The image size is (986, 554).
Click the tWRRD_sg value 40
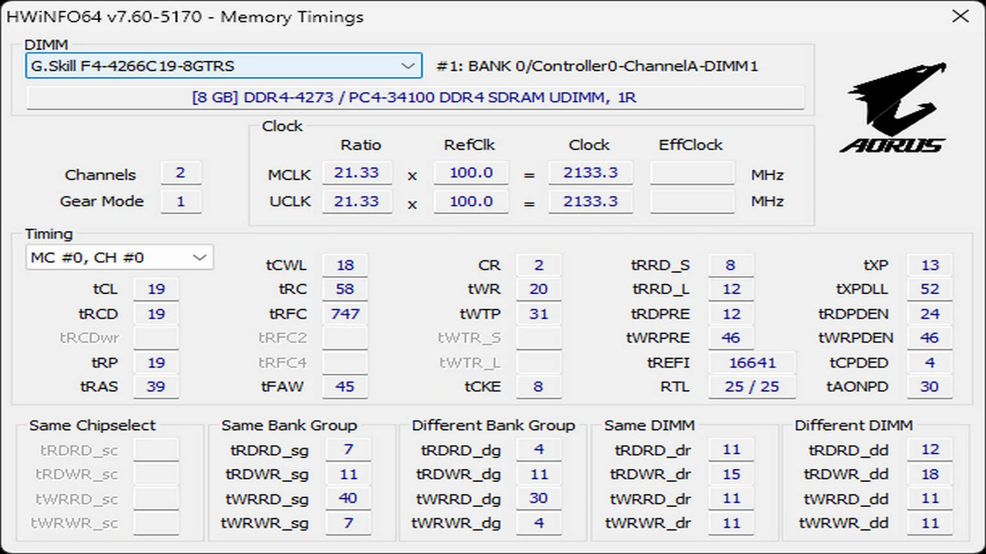pyautogui.click(x=348, y=498)
